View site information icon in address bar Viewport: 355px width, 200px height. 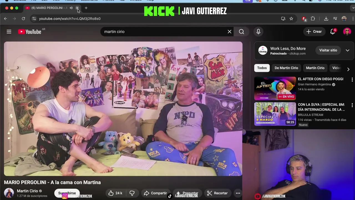click(x=34, y=19)
